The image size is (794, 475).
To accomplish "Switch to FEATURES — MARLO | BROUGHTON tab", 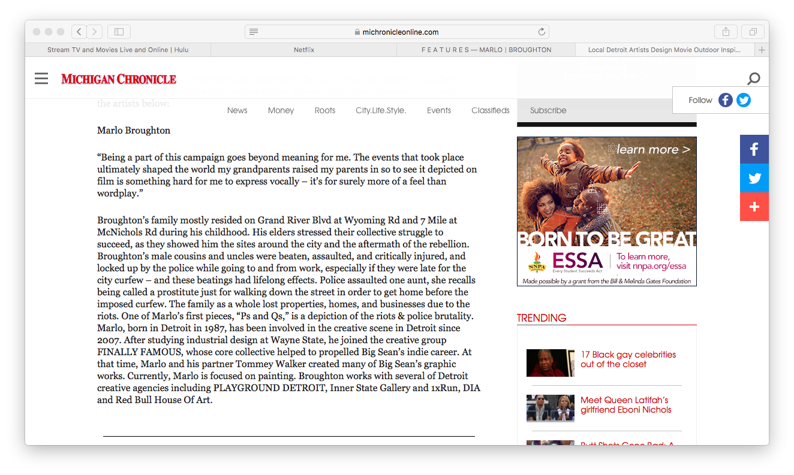I will click(x=486, y=50).
